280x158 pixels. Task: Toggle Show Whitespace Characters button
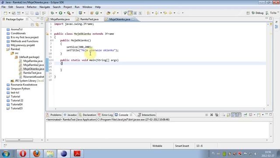(x=140, y=13)
